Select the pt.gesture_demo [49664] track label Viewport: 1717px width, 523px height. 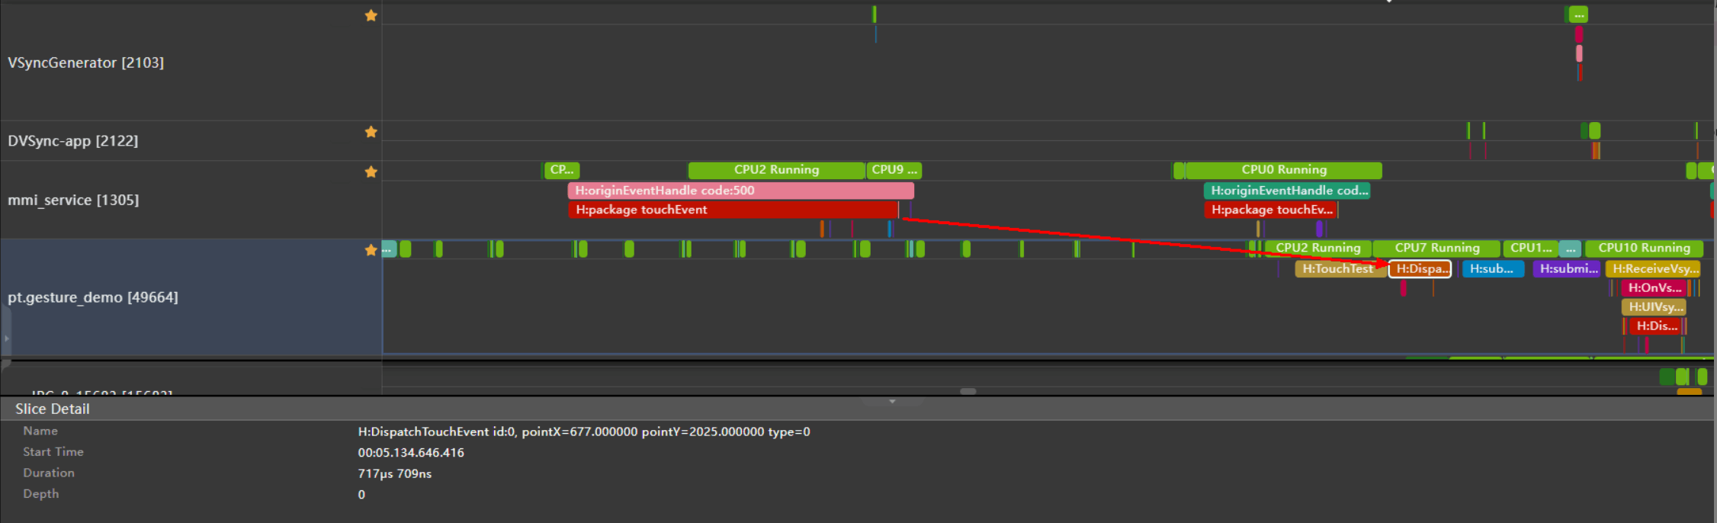(x=93, y=297)
